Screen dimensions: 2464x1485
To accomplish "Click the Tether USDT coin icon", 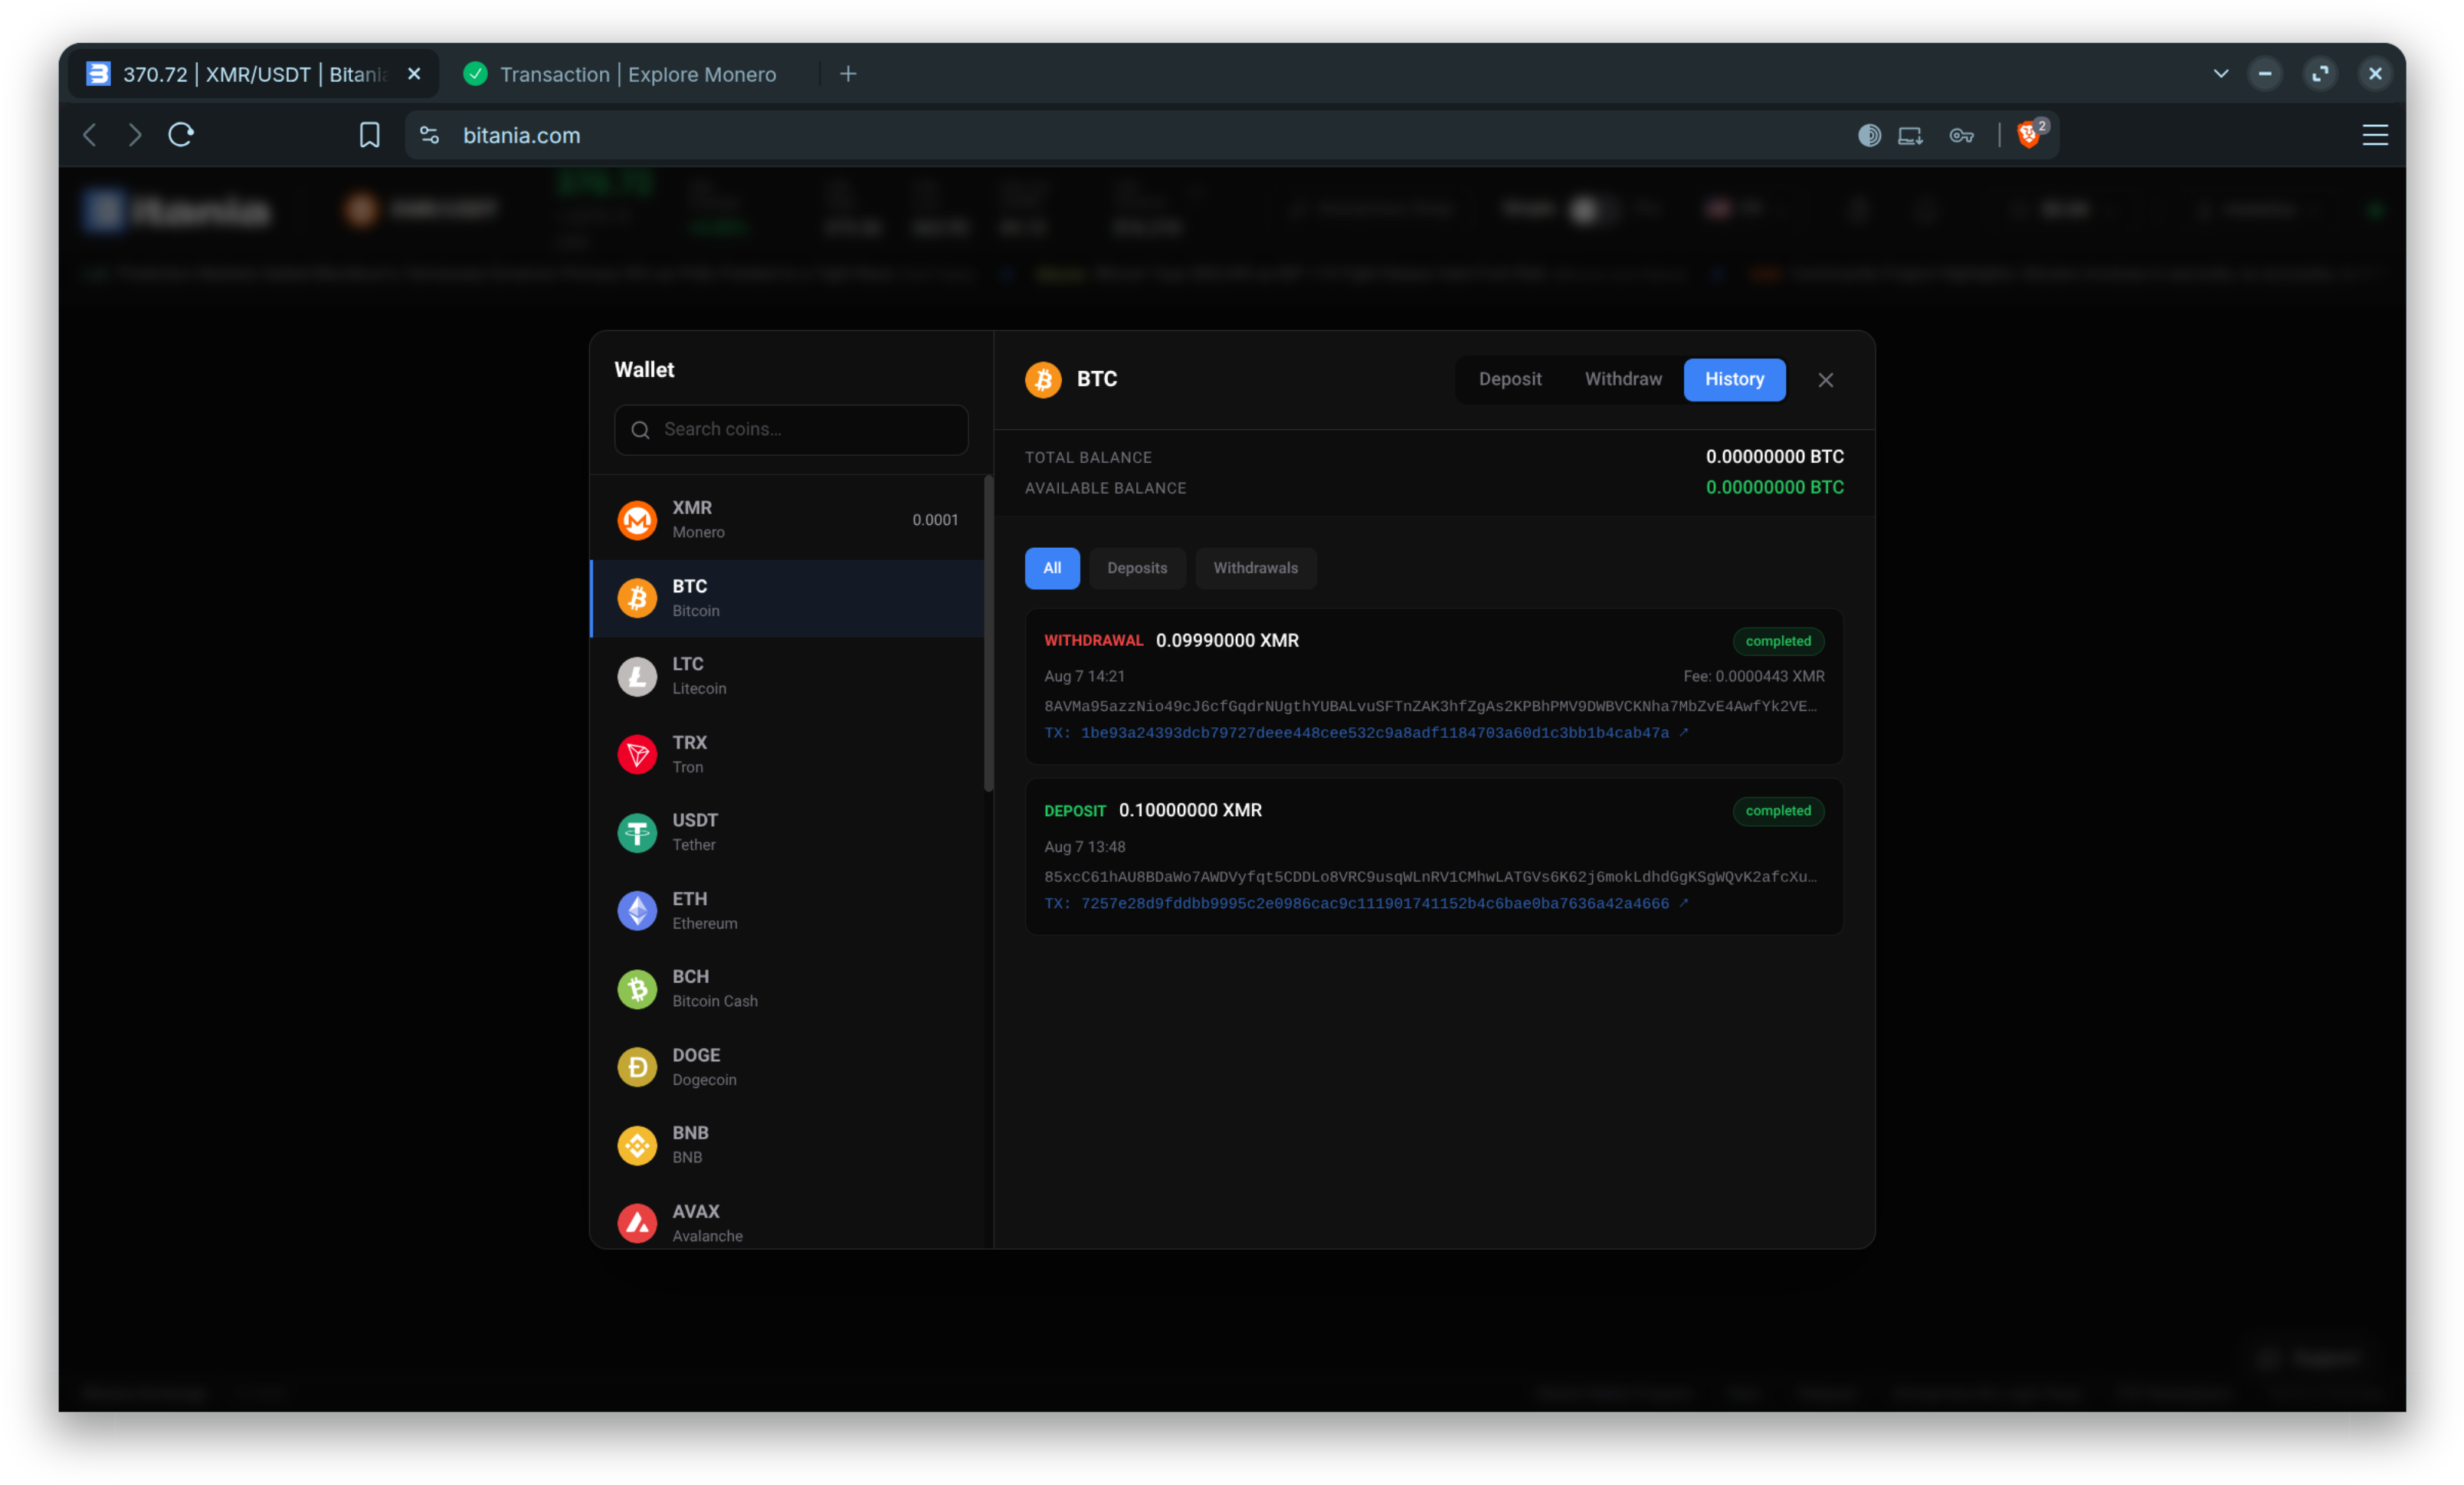I will click(637, 832).
